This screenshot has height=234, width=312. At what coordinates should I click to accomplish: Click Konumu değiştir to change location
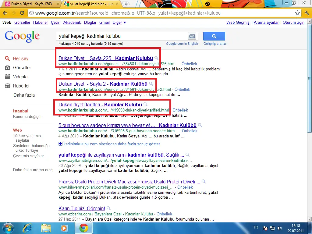27,117
